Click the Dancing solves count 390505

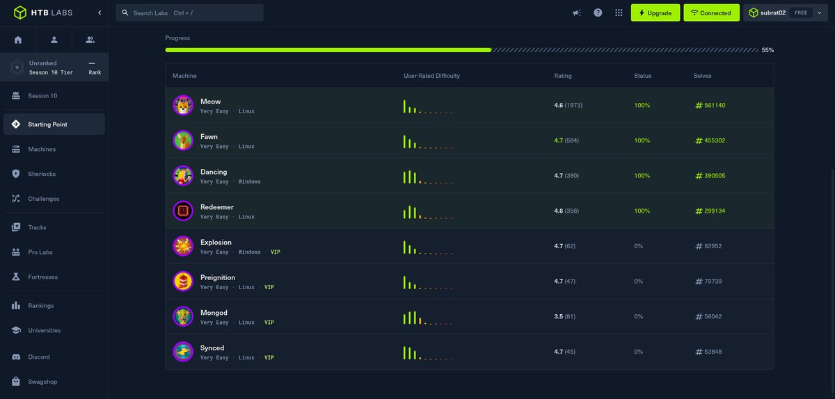[710, 176]
